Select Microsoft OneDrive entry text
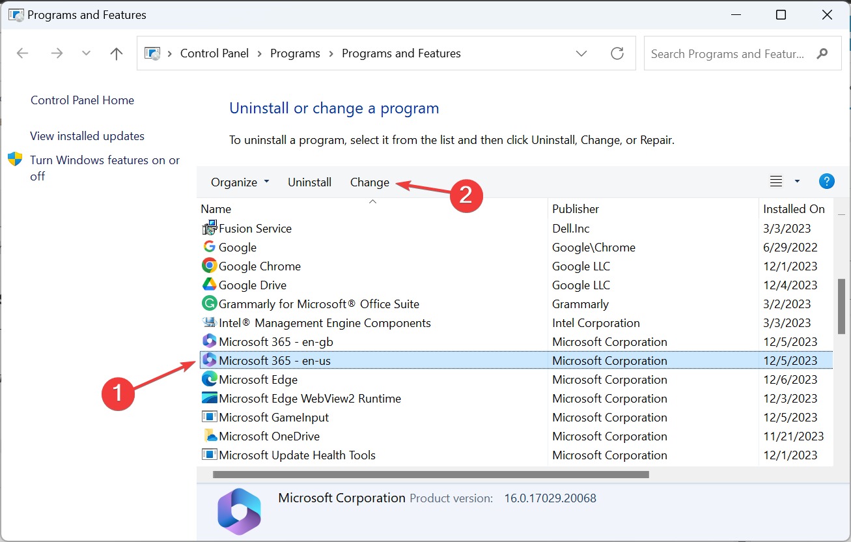 coord(270,436)
